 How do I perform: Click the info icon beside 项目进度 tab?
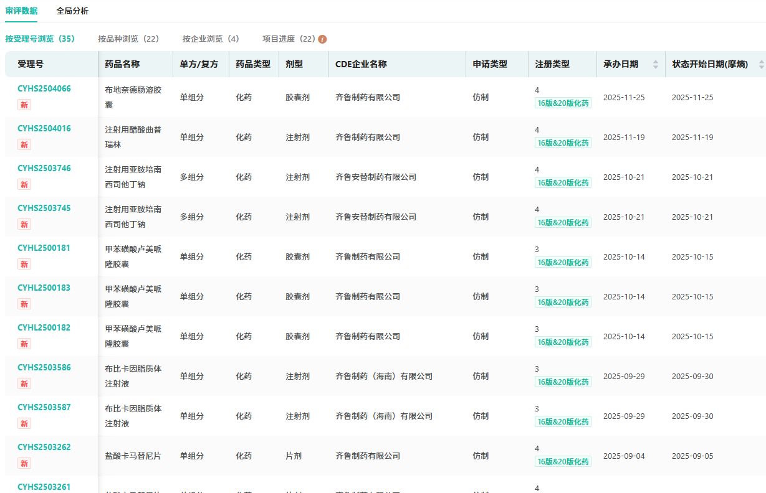[x=322, y=39]
